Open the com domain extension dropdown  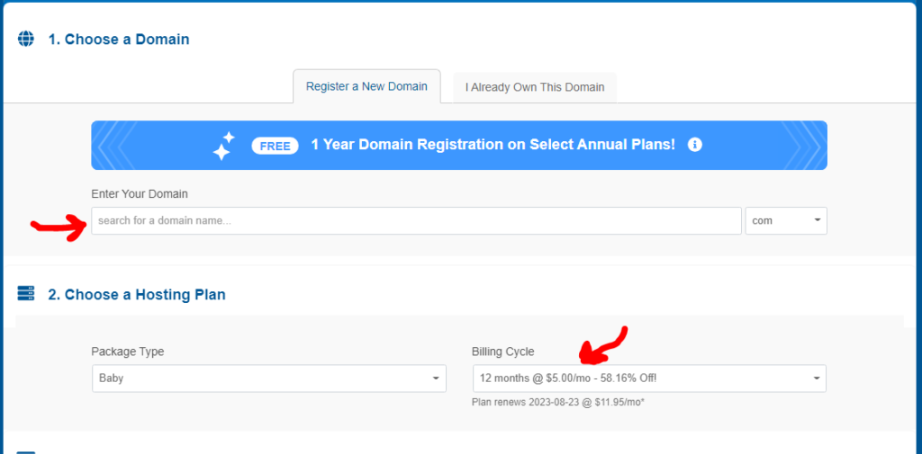click(786, 221)
